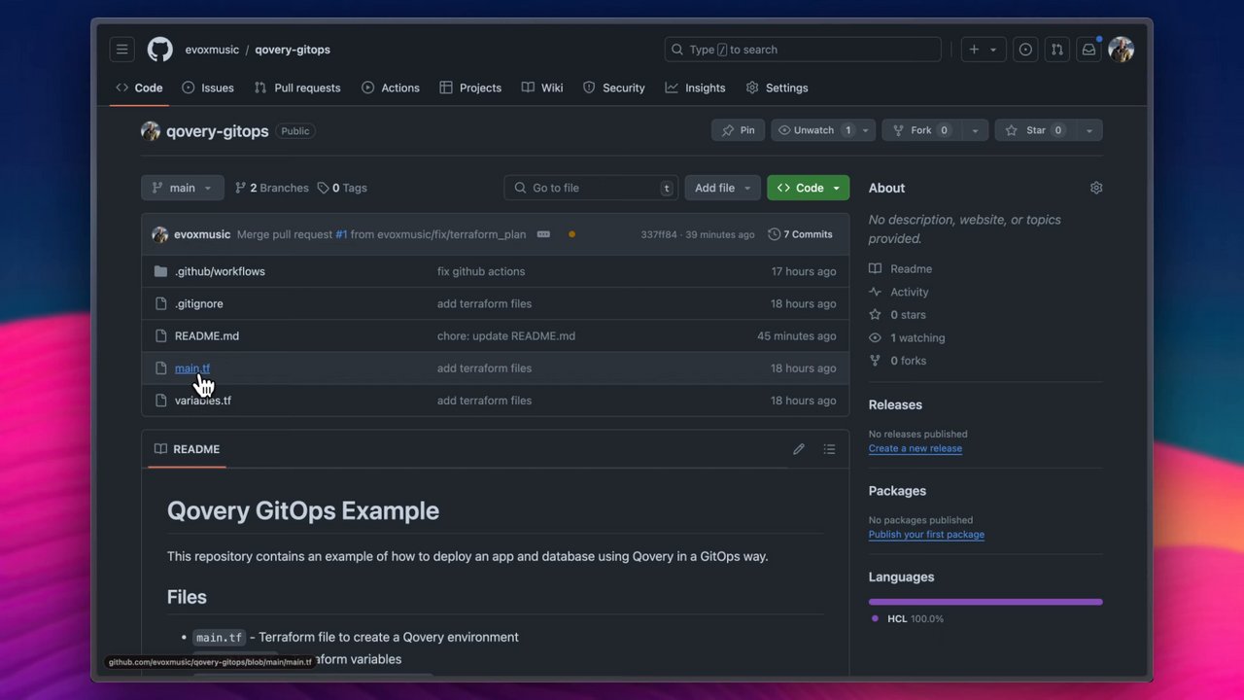
Task: View the Security tab
Action: (x=614, y=87)
